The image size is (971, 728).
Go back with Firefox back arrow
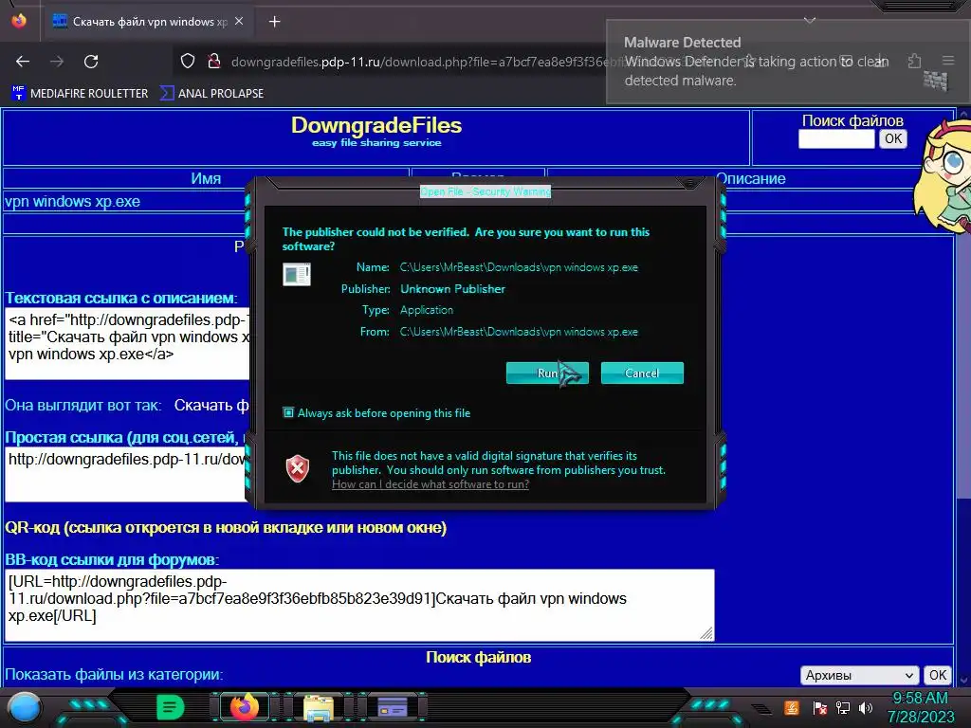click(x=23, y=62)
